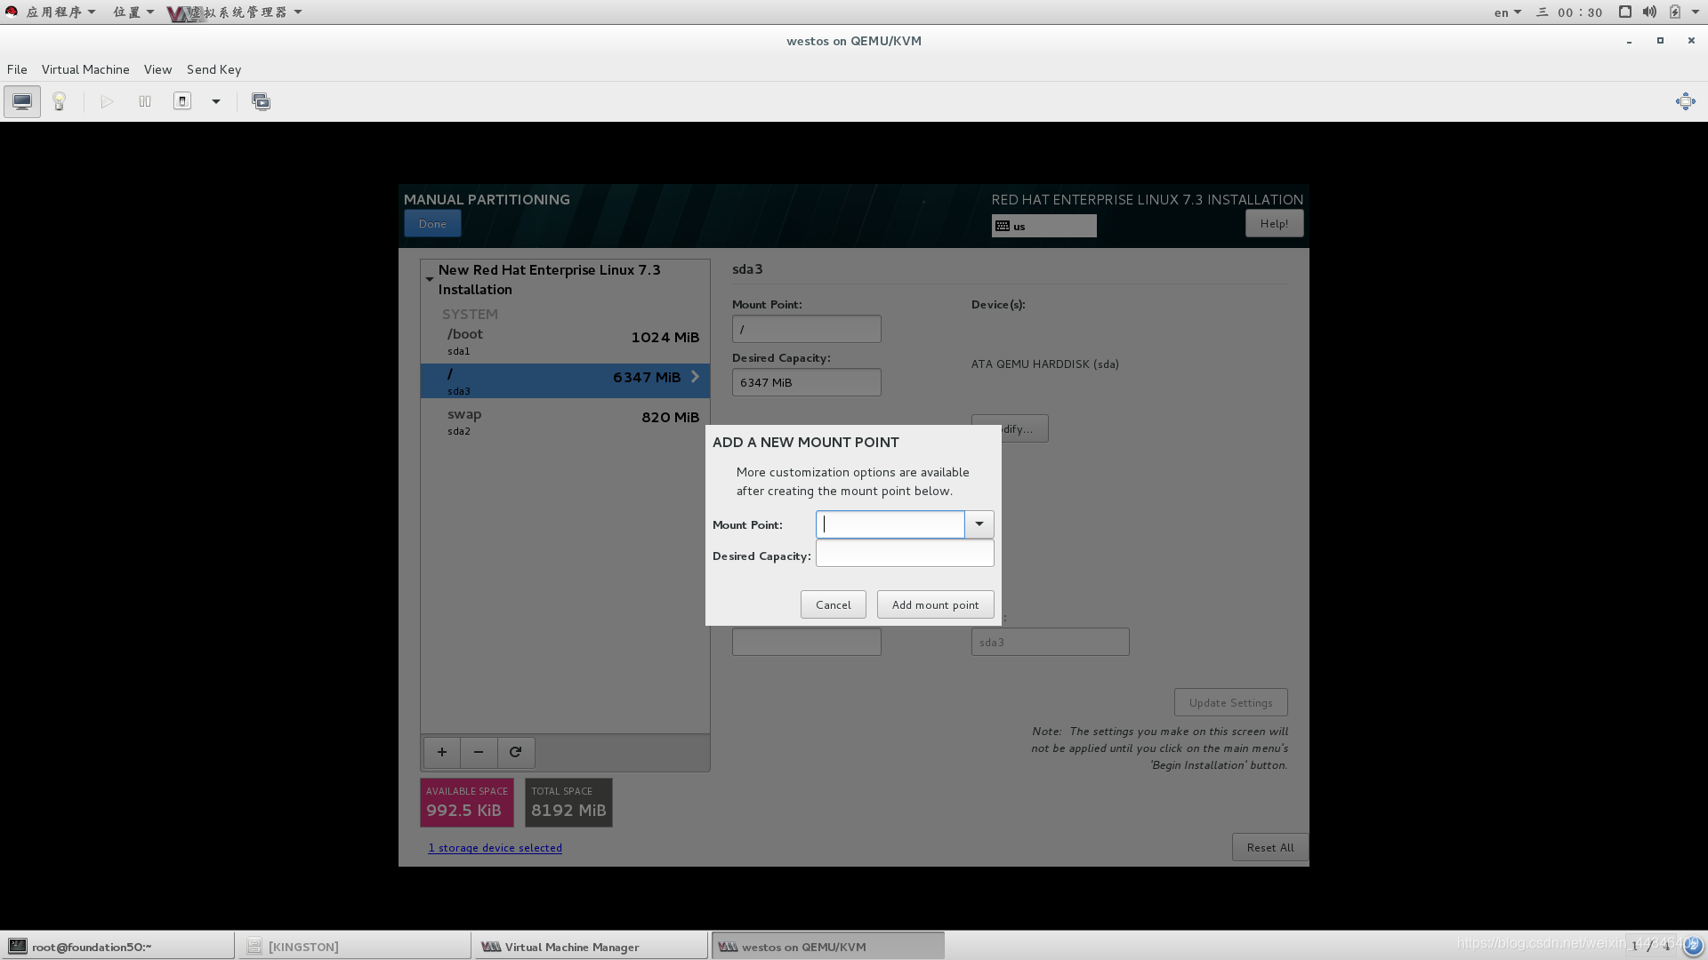Open the Send Key menu
This screenshot has height=960, width=1708.
(213, 69)
